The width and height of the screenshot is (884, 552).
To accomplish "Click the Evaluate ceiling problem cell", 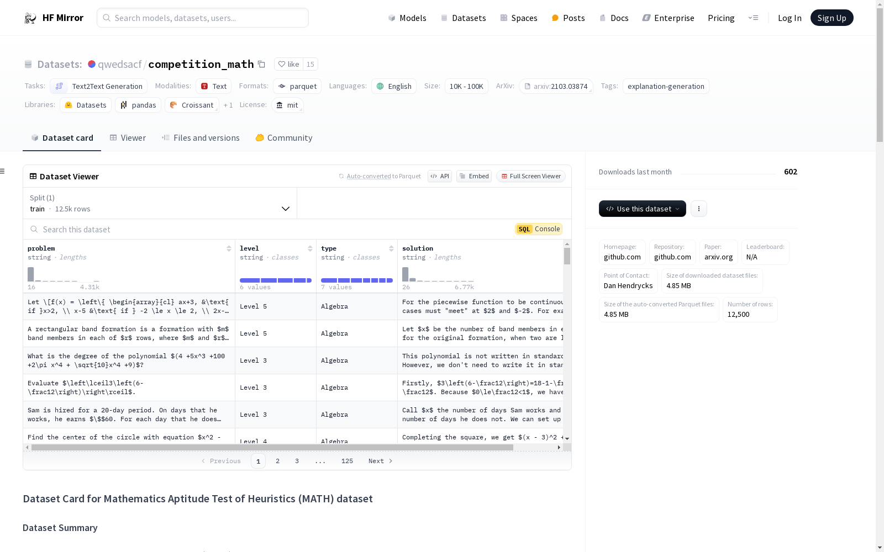I will tap(129, 388).
